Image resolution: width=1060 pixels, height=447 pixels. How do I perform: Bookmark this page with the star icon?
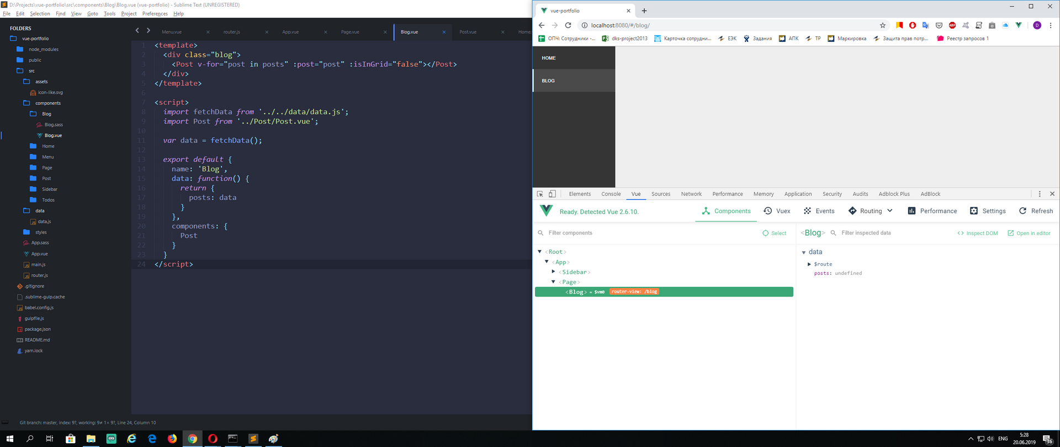882,25
